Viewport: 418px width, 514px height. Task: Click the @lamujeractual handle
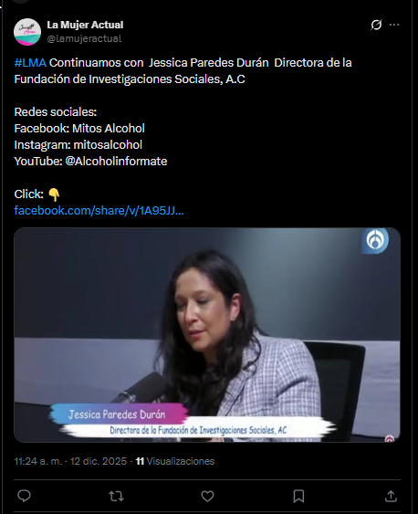84,38
